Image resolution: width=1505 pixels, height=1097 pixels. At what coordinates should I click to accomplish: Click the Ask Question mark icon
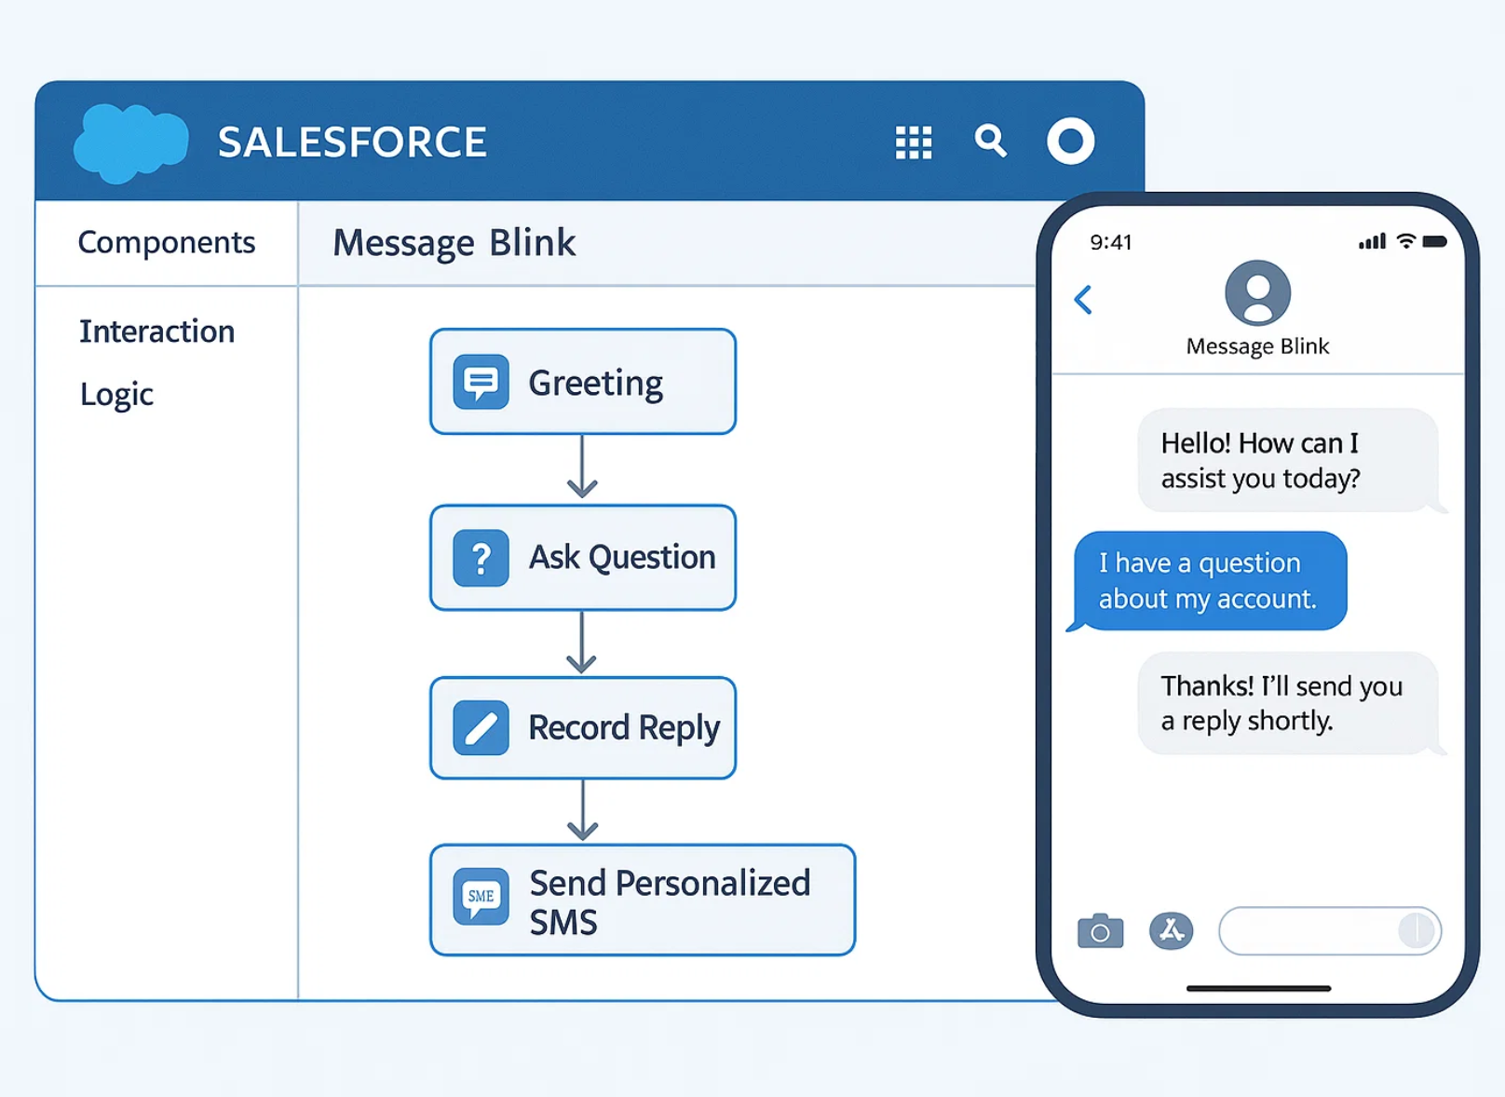[481, 558]
